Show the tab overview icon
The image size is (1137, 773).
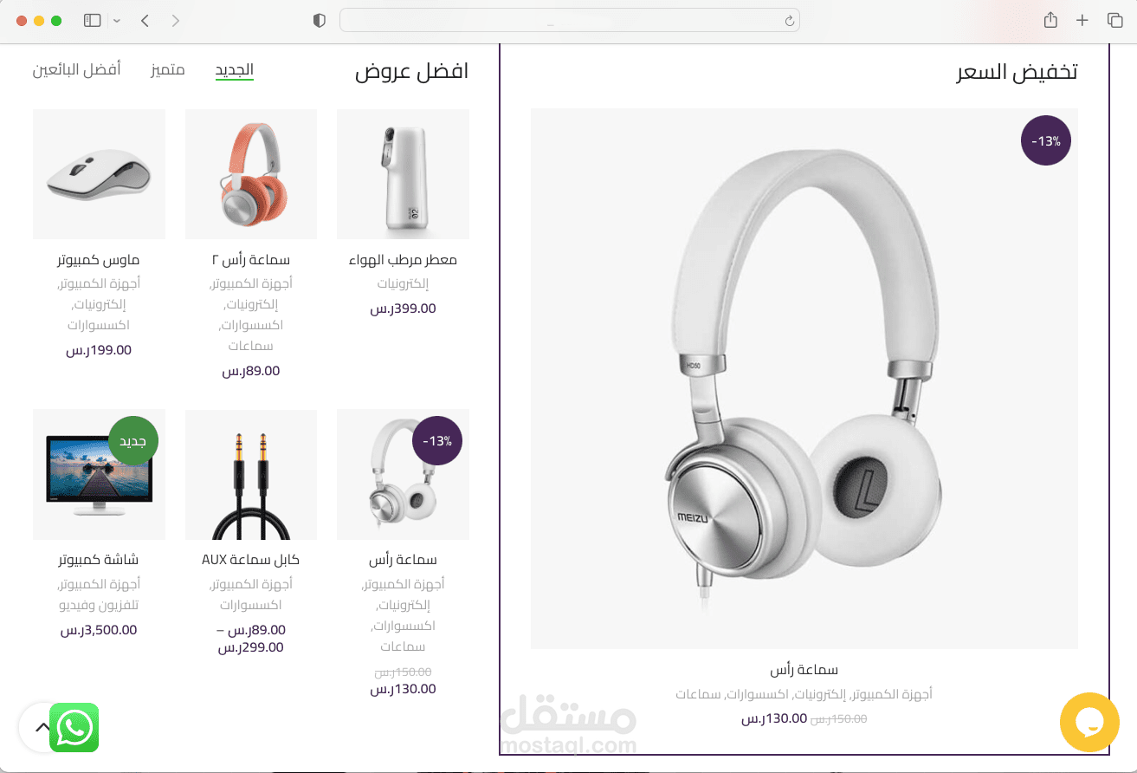click(1114, 20)
